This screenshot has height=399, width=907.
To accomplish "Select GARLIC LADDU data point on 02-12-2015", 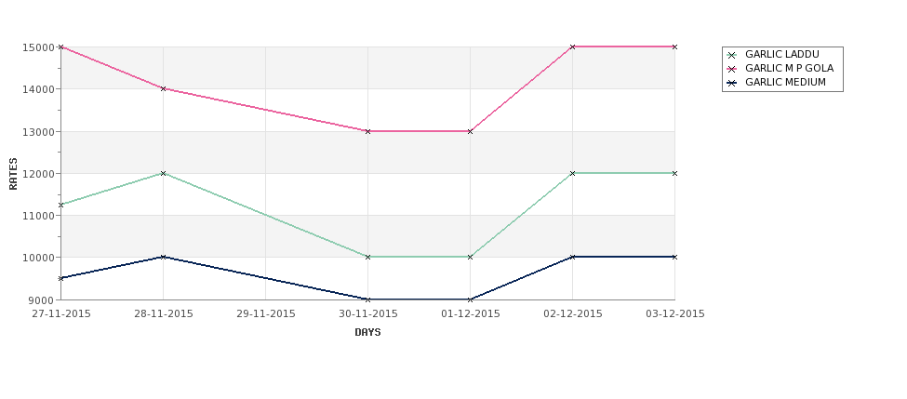I will pyautogui.click(x=573, y=174).
